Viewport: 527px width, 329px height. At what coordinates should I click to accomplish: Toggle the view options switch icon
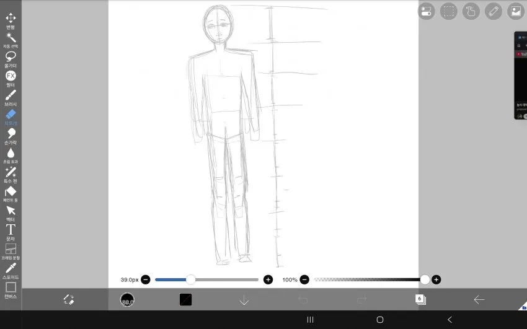click(426, 11)
